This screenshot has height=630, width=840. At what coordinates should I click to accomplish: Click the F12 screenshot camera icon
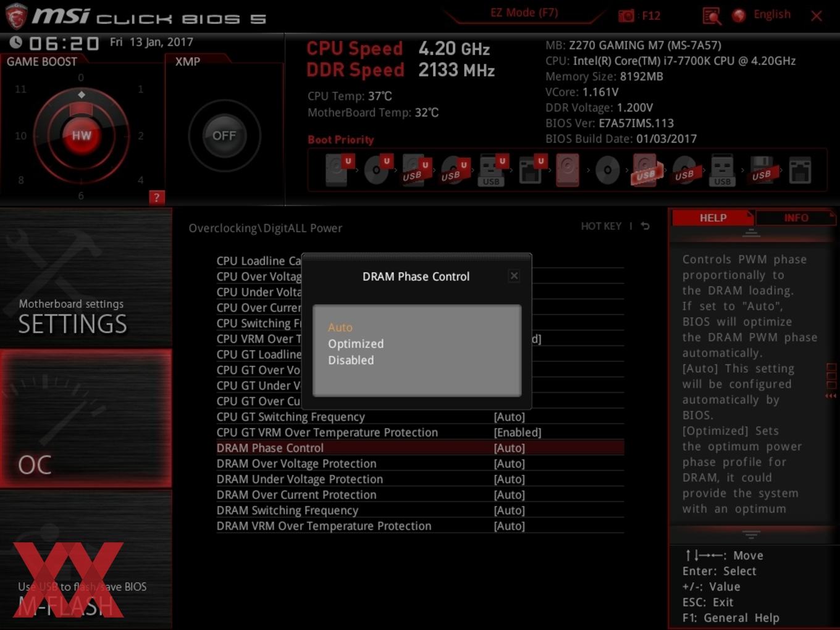pyautogui.click(x=626, y=15)
